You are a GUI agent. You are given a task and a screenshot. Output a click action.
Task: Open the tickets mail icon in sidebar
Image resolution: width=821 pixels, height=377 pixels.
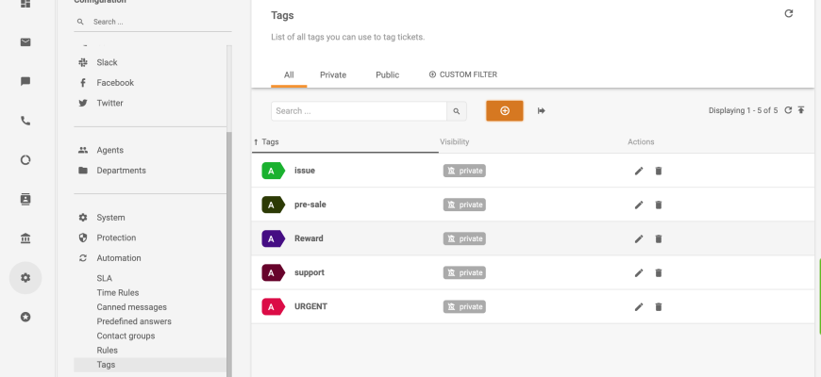(x=25, y=41)
